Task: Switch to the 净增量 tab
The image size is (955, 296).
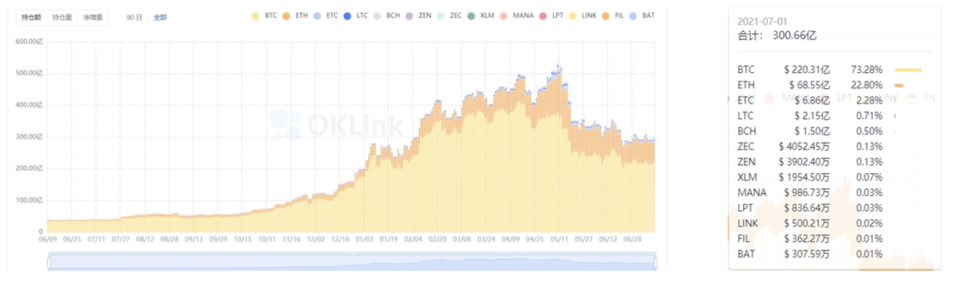Action: [x=94, y=17]
